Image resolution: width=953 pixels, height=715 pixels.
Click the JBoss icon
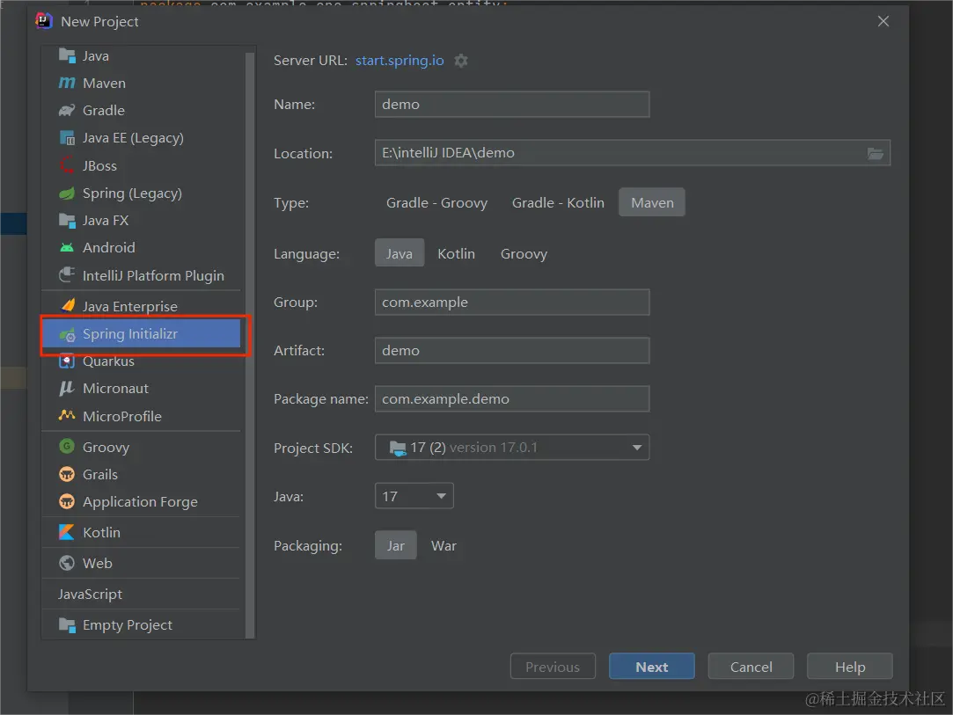pos(67,165)
